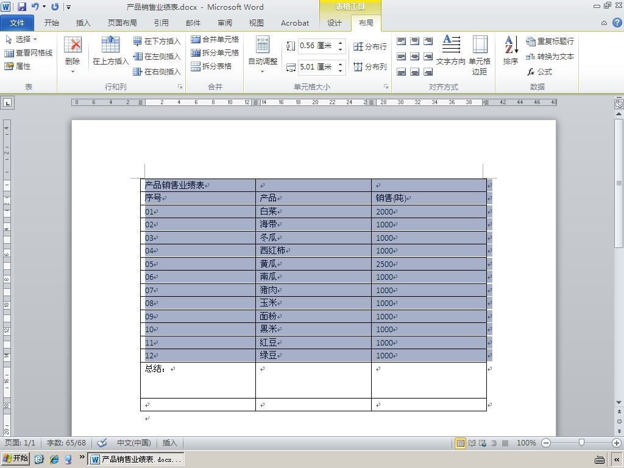This screenshot has height=468, width=624.
Task: Expand the Cell Size dialog launcher
Action: click(x=386, y=87)
